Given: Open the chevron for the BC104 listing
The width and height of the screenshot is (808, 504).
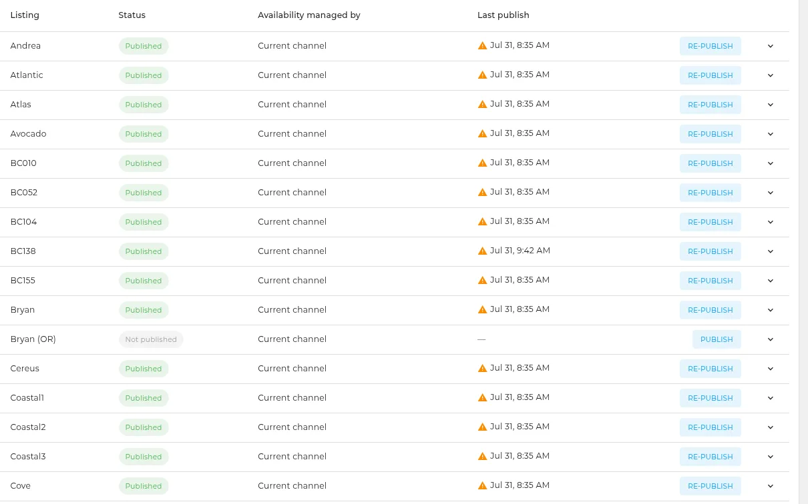Looking at the screenshot, I should pyautogui.click(x=770, y=222).
